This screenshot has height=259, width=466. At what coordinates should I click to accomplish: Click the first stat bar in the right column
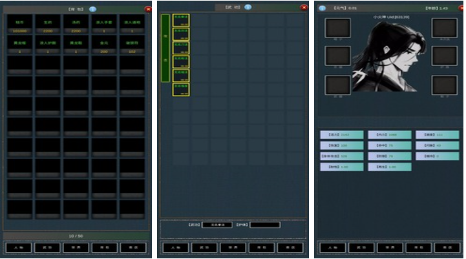click(x=437, y=135)
